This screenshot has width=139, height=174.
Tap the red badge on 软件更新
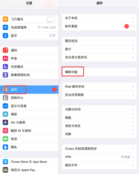point(127,26)
